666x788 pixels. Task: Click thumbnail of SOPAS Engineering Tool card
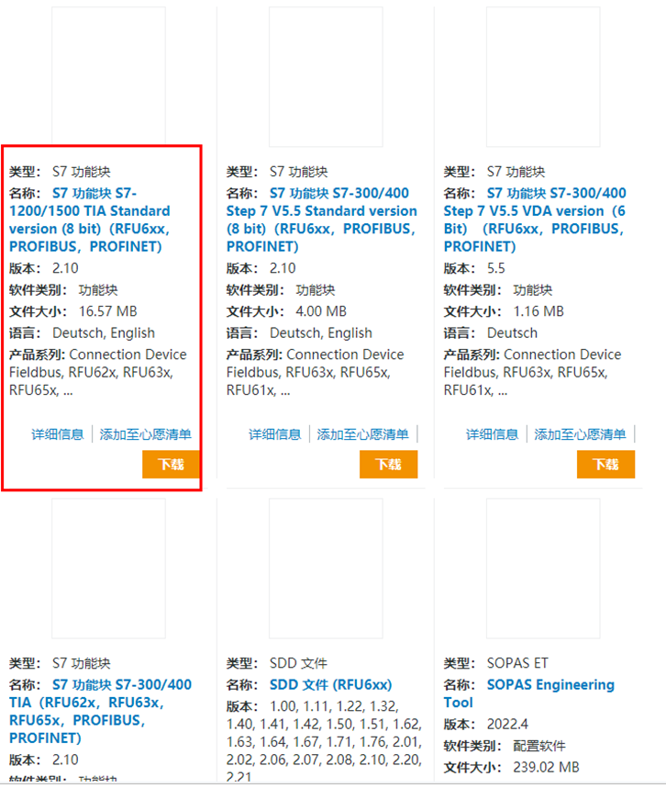(543, 568)
